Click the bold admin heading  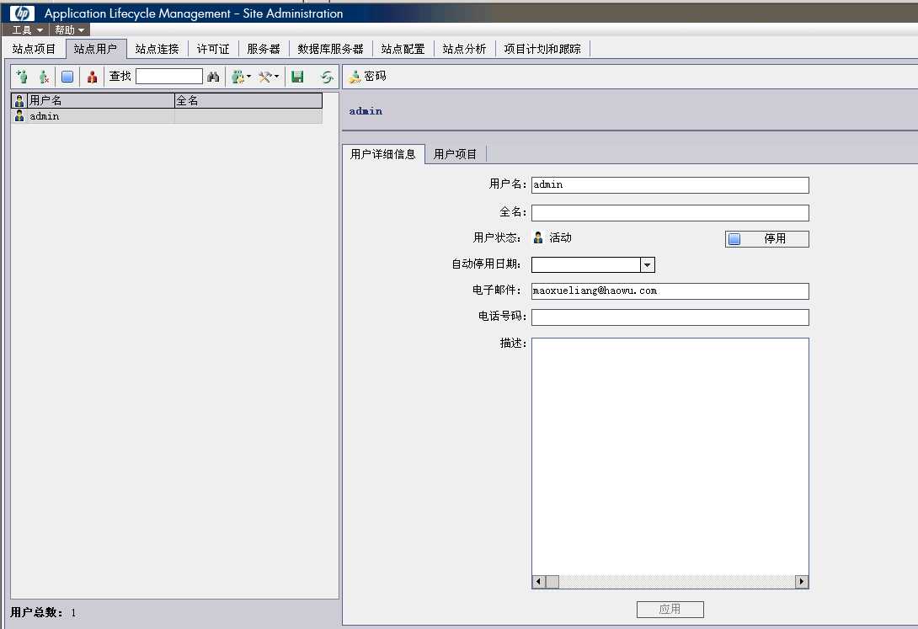[366, 111]
